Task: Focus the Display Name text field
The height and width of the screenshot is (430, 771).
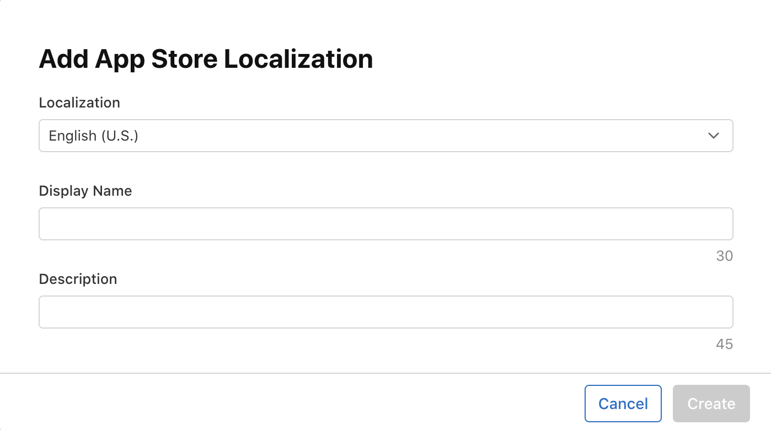Action: coord(386,224)
